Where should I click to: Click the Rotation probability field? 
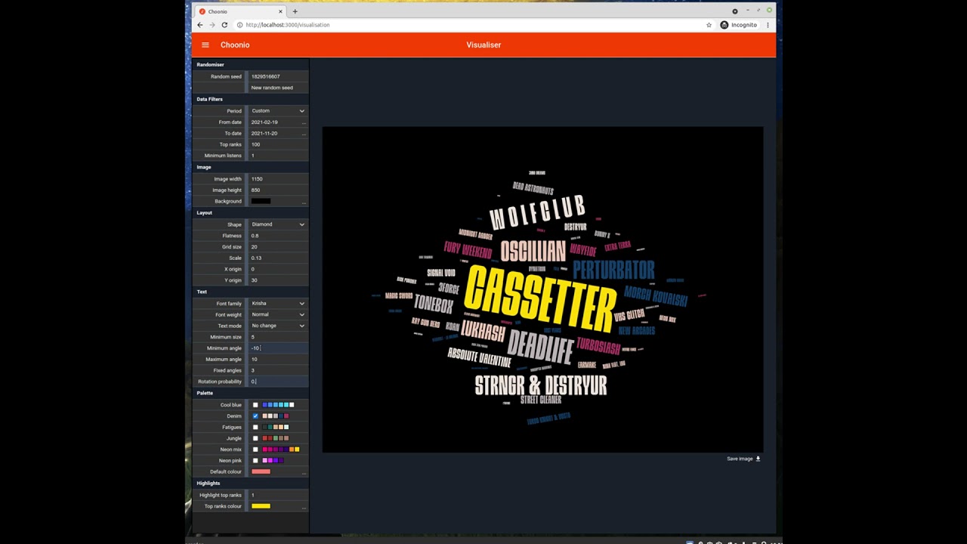click(x=278, y=382)
